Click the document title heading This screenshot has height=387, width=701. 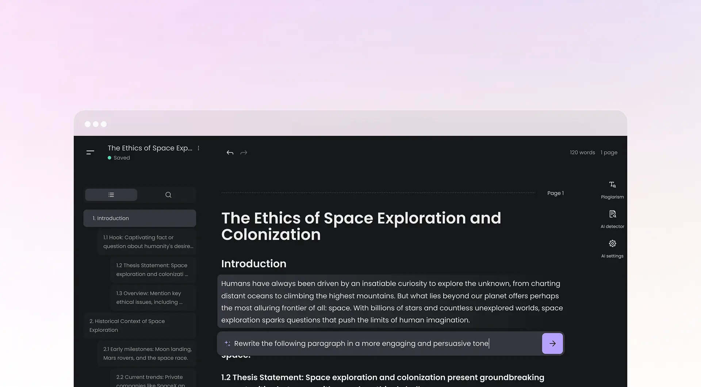(x=361, y=226)
